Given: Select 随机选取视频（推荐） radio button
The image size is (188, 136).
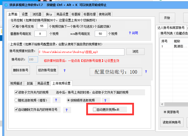Looking at the screenshot, I should [x=16, y=100].
